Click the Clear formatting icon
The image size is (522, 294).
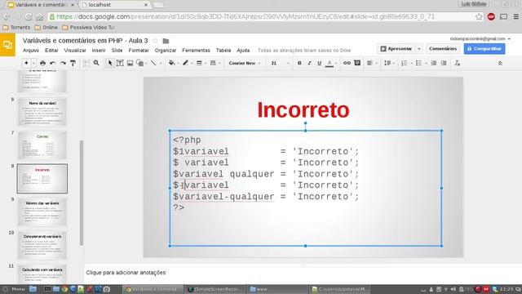pos(458,63)
